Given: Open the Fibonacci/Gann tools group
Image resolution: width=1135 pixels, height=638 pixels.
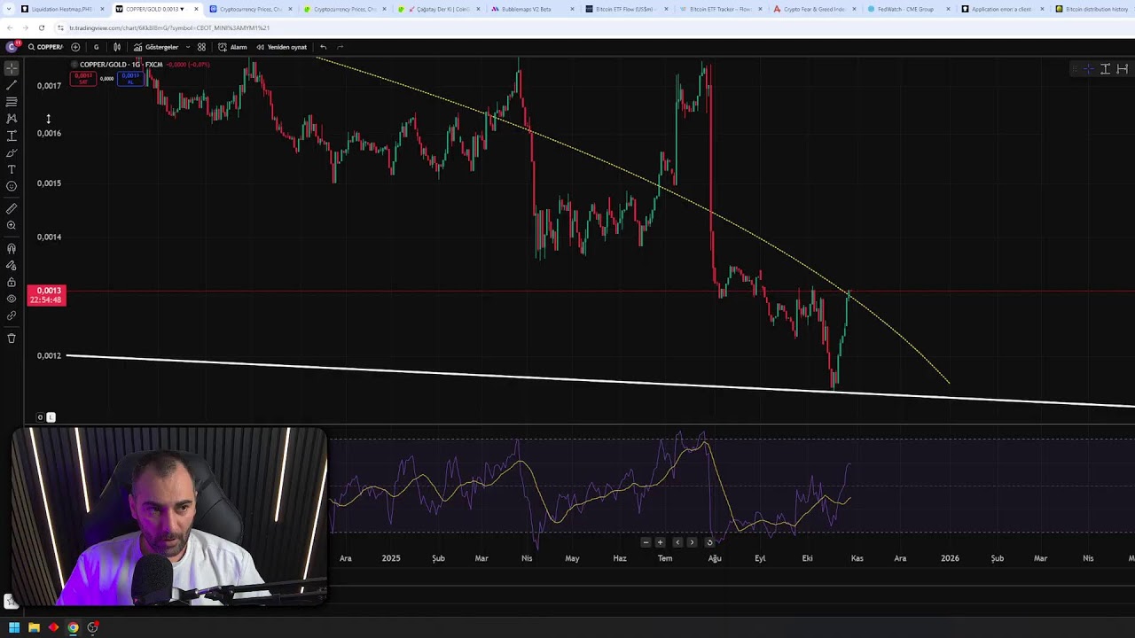Looking at the screenshot, I should click(12, 102).
